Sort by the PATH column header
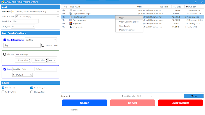The image size is (205, 115). click(147, 7)
